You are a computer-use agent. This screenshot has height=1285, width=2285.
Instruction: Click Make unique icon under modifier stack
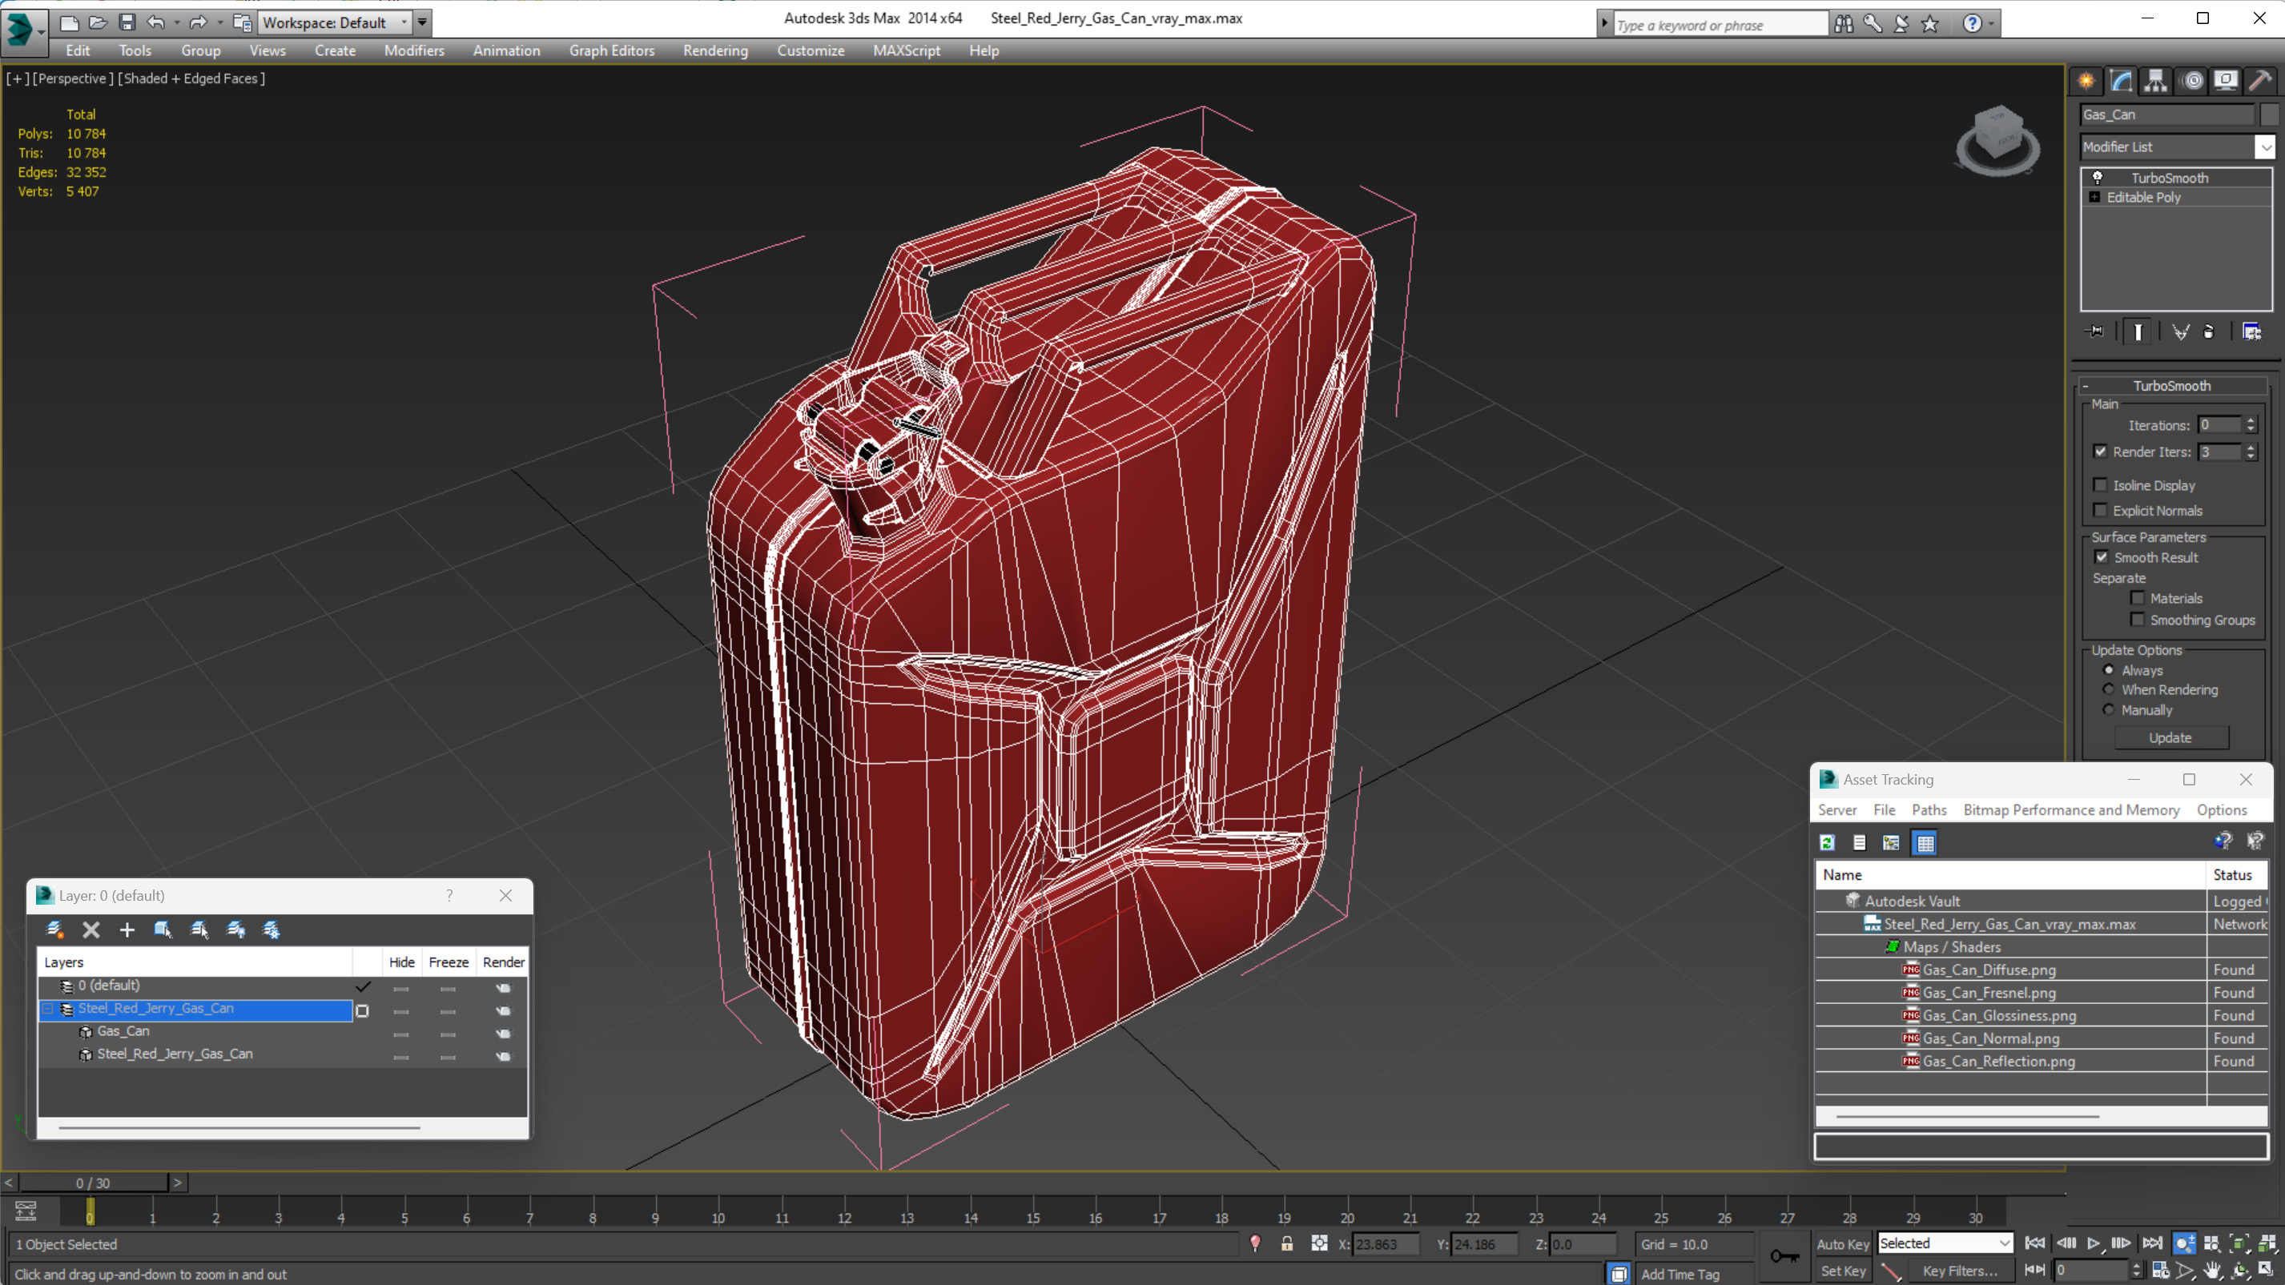(x=2180, y=331)
